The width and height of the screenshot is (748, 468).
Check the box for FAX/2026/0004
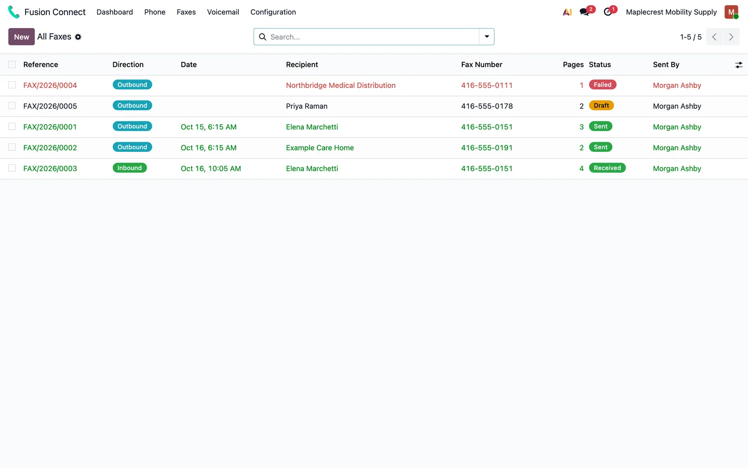12,85
